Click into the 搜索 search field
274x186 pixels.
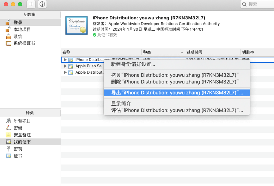tap(257, 4)
